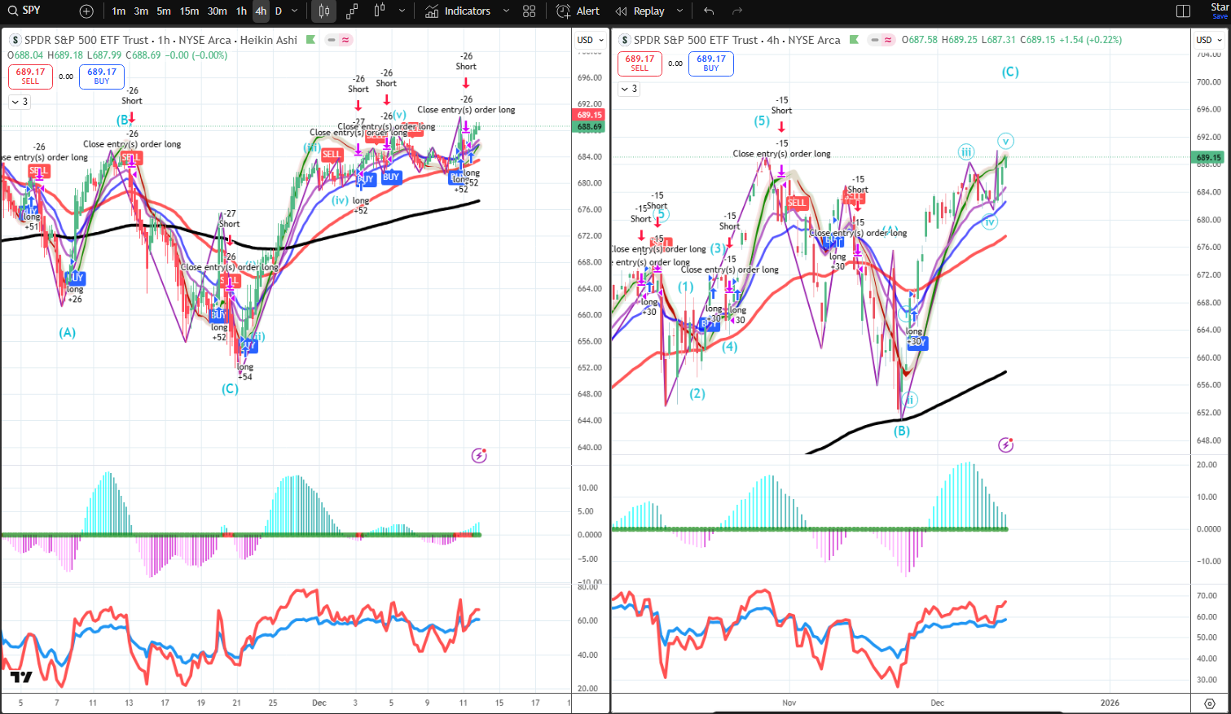This screenshot has height=714, width=1231.
Task: Switch to the 1h timeframe
Action: click(x=241, y=11)
